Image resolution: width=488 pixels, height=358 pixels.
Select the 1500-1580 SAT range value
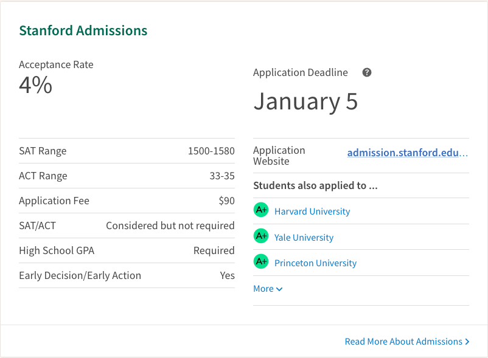211,151
